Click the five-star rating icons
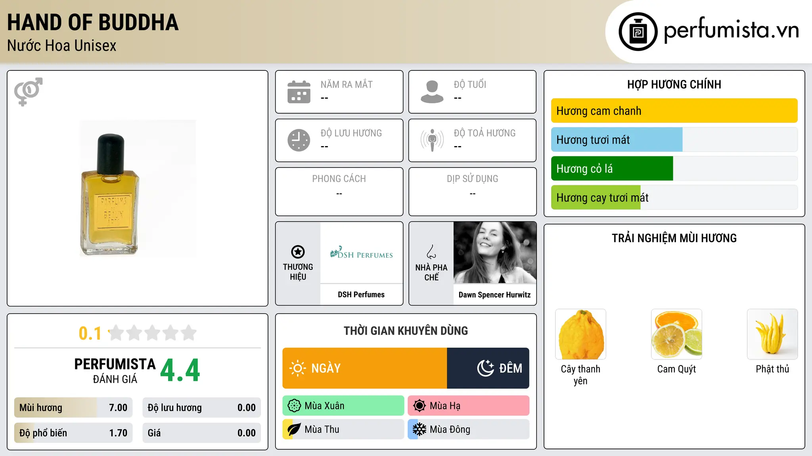The image size is (812, 456). point(152,333)
